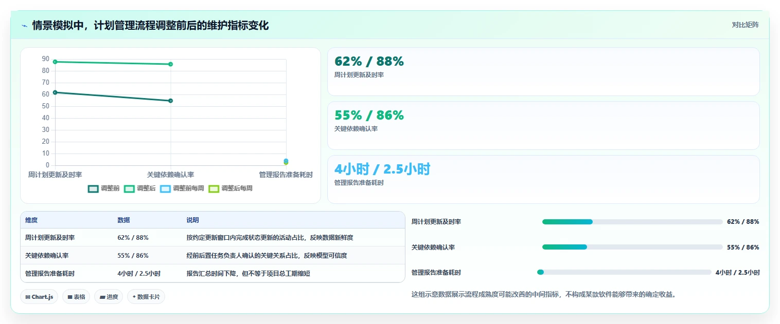This screenshot has height=324, width=780.
Task: Click the 管理报告准备耗时 chart data point
Action: (x=286, y=161)
